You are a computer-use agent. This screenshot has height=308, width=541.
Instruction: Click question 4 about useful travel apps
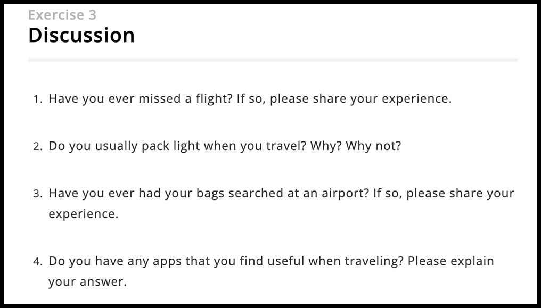271,271
